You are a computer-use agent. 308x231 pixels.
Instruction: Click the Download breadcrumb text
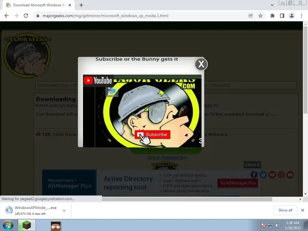point(221,85)
